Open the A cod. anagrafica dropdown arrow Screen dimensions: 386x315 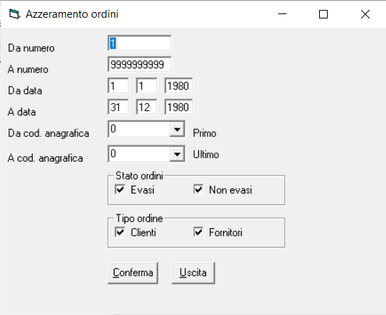pos(177,154)
